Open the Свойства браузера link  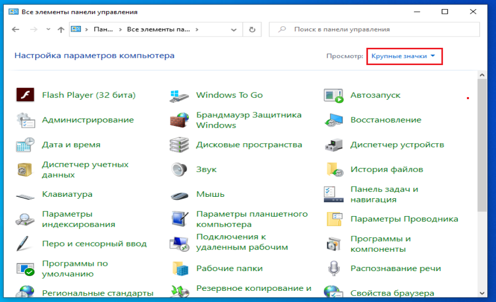pos(392,293)
